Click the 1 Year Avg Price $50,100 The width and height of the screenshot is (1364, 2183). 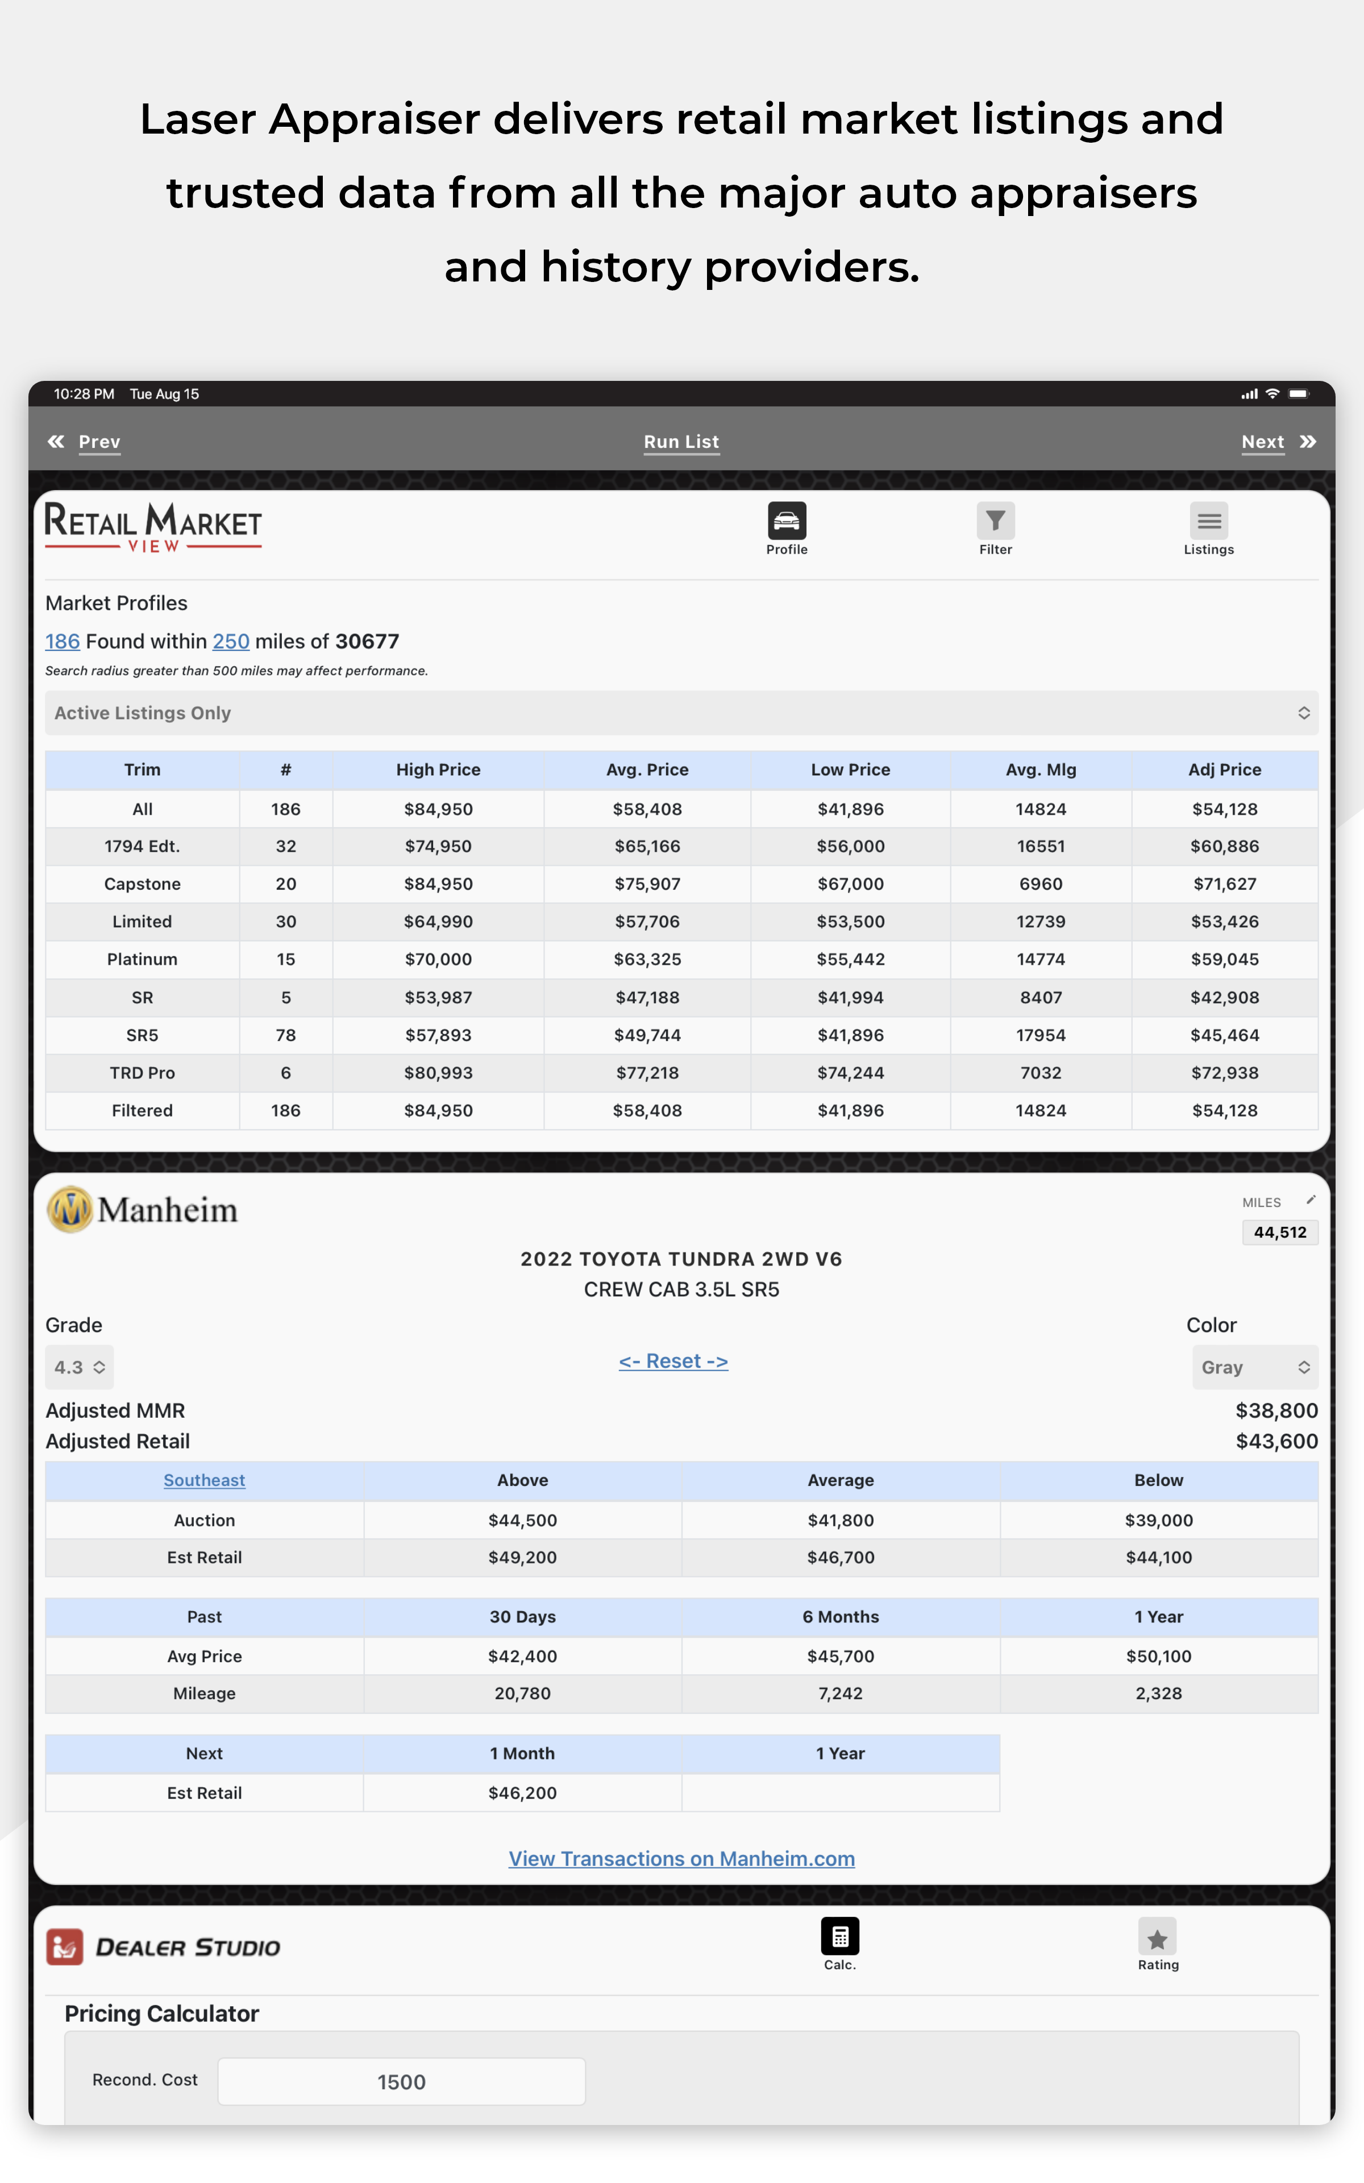pyautogui.click(x=1158, y=1656)
